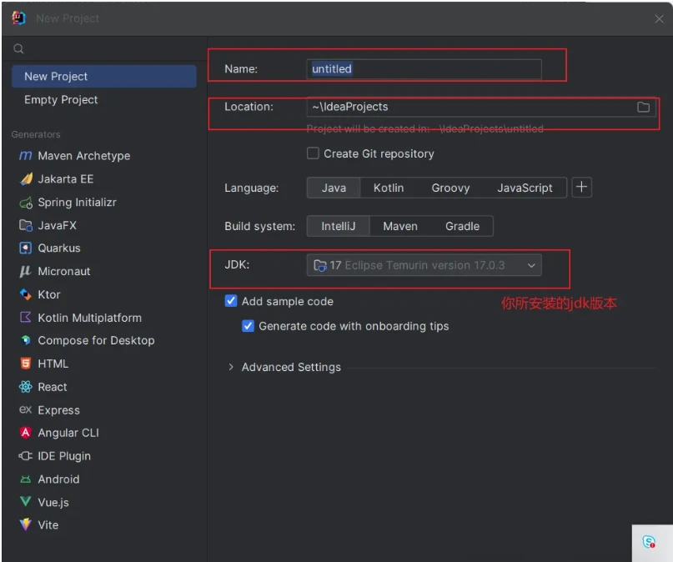Uncheck the Add sample code checkbox
This screenshot has height=562, width=673.
click(231, 302)
